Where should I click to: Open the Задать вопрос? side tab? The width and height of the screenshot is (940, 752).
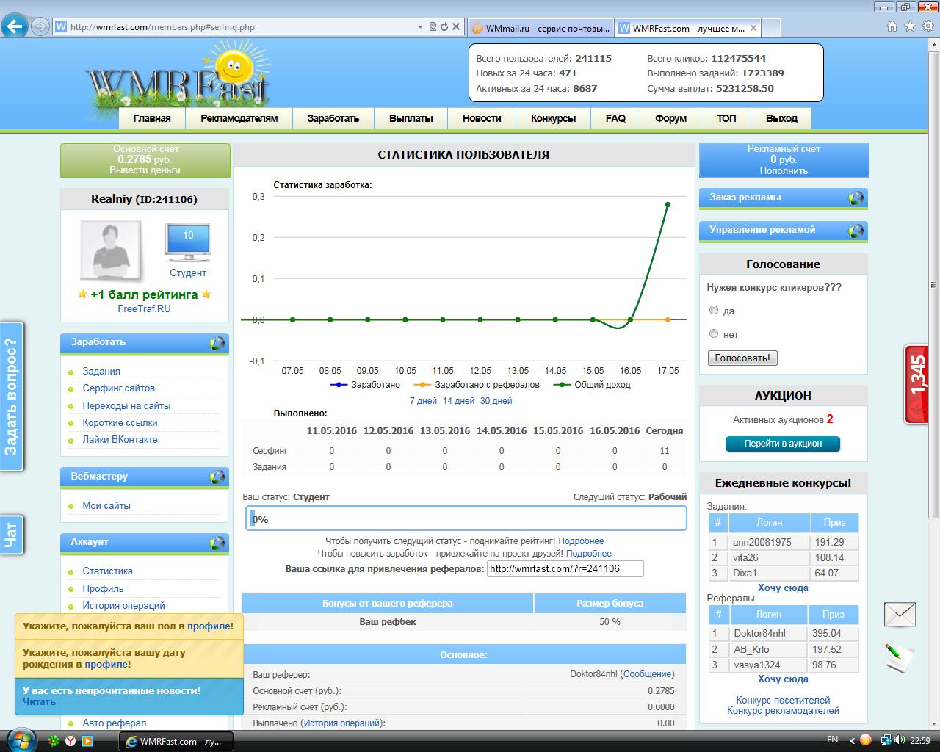[x=11, y=397]
